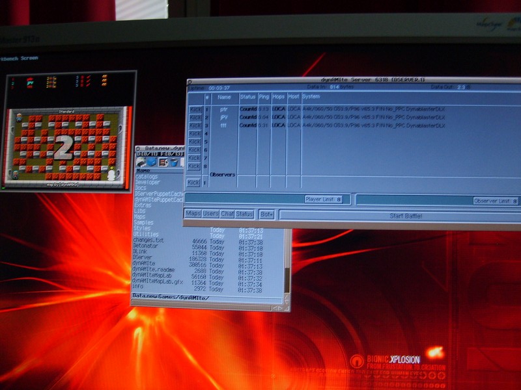Screen dimensions: 521x390
Task: Select the Docs folder
Action: pyautogui.click(x=141, y=188)
